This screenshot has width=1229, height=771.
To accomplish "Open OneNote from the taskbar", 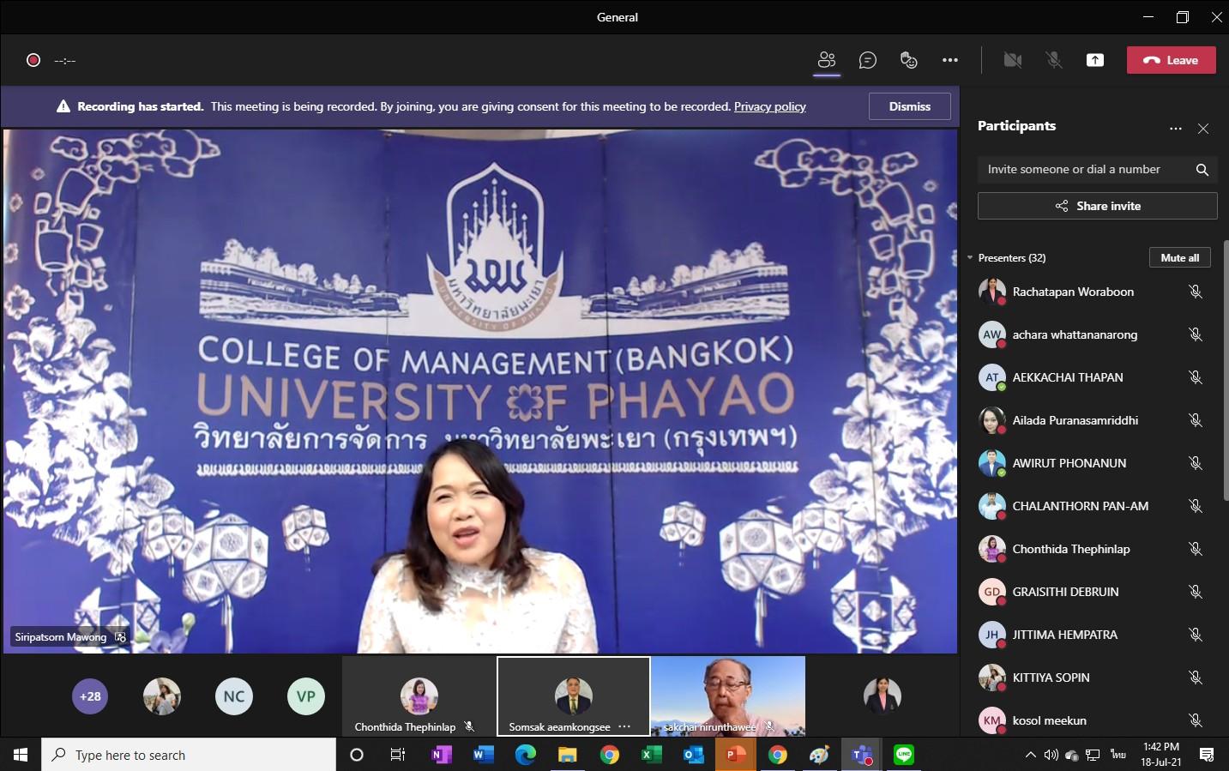I will click(442, 755).
